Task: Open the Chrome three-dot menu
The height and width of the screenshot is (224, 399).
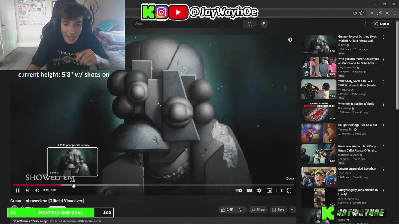Action: point(395,13)
